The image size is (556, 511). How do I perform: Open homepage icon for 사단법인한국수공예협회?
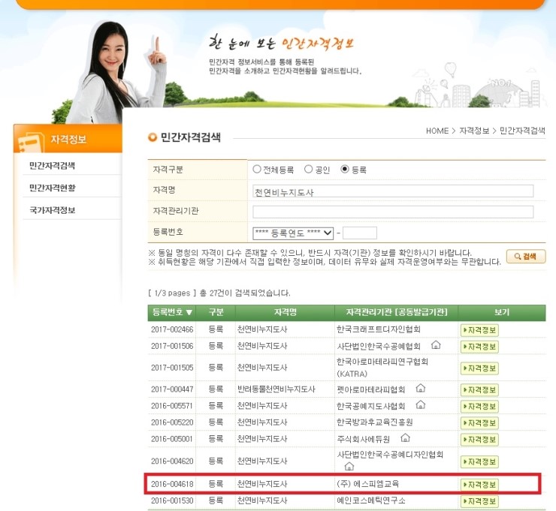(436, 344)
